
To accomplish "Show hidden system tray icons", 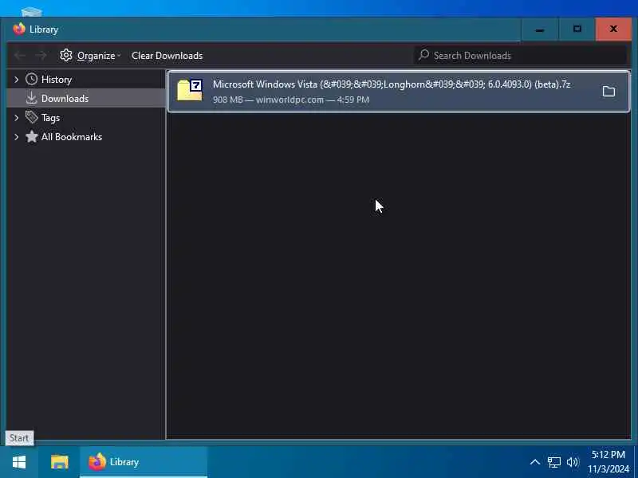I will click(535, 462).
